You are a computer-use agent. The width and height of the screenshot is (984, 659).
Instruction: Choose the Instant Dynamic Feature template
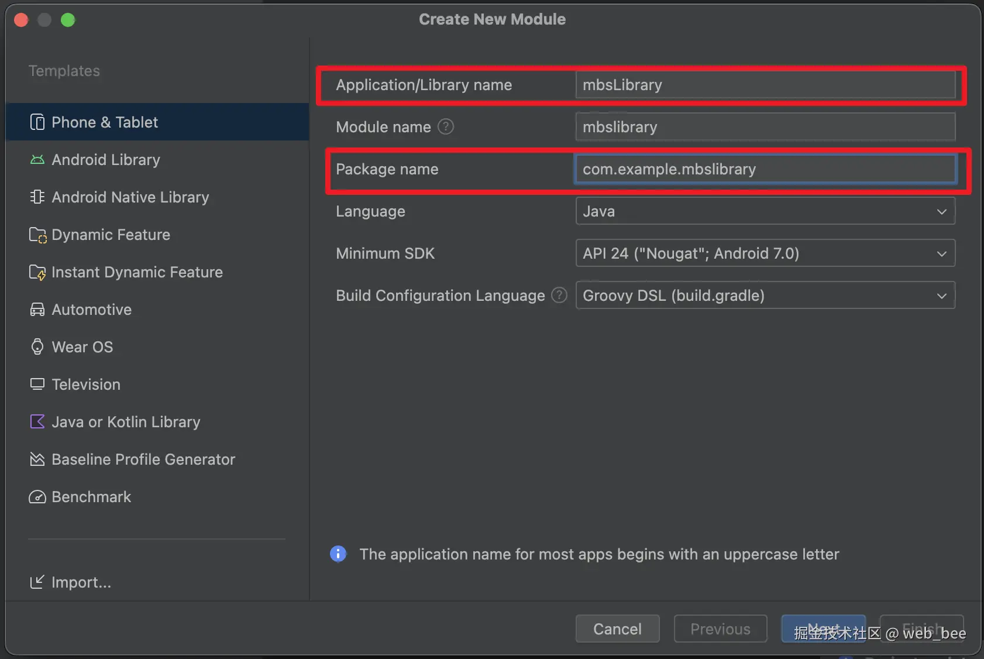coord(137,272)
